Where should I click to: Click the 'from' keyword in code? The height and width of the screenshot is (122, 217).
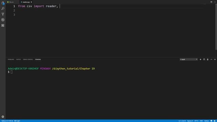coord(22,6)
